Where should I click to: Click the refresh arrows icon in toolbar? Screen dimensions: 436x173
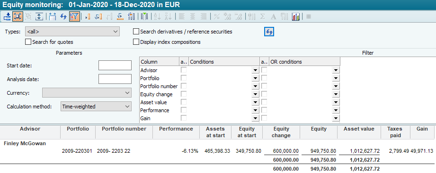64,16
